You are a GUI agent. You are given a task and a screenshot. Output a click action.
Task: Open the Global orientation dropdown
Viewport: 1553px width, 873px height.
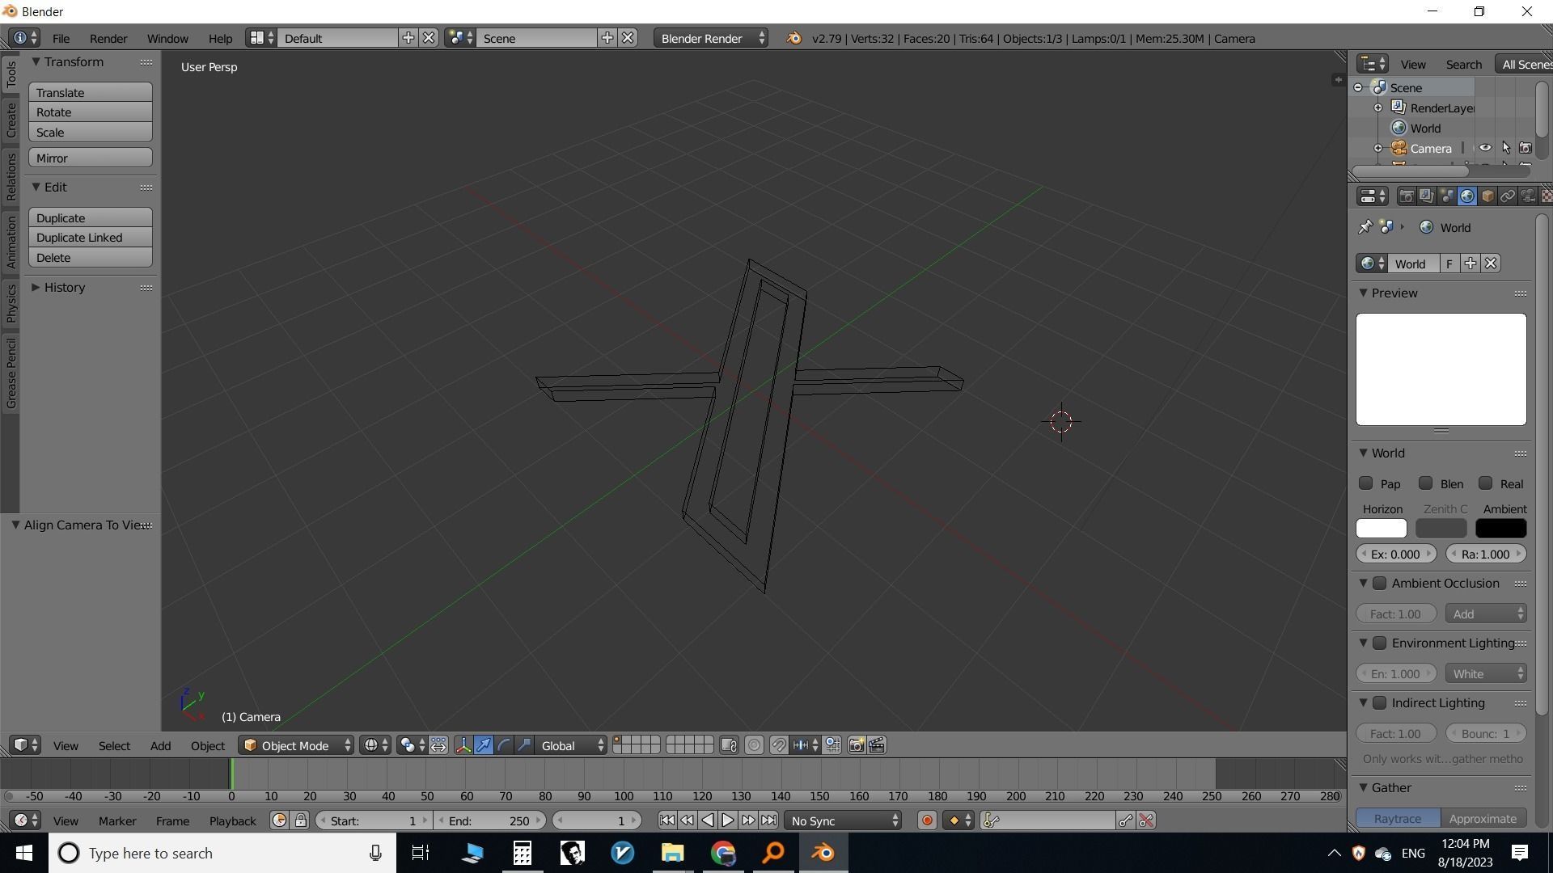pos(571,745)
